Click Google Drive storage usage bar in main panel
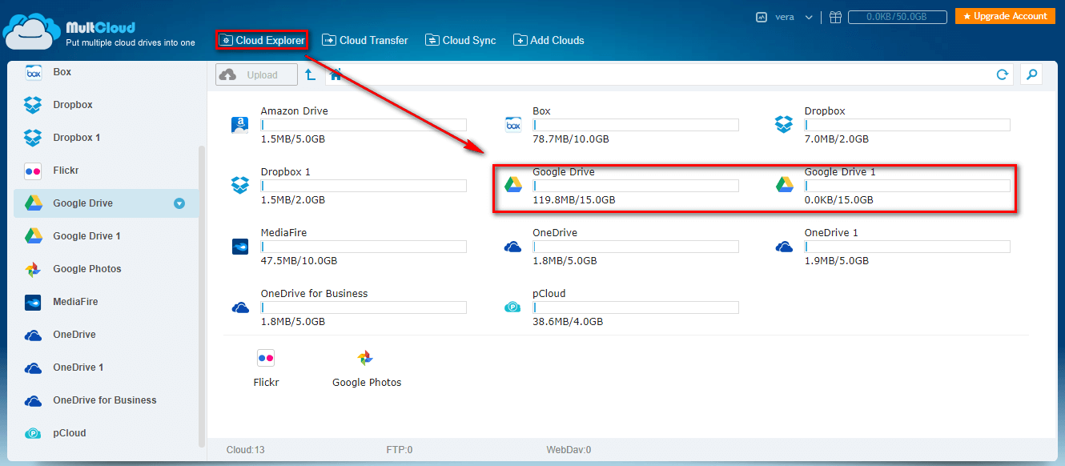 [x=636, y=186]
